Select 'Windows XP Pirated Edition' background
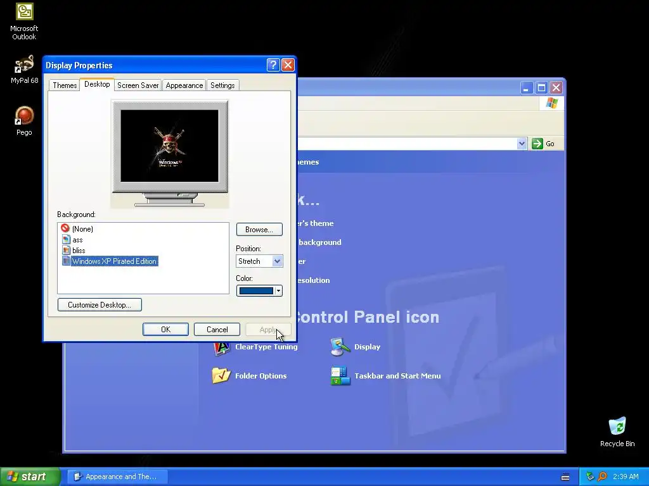 (114, 261)
